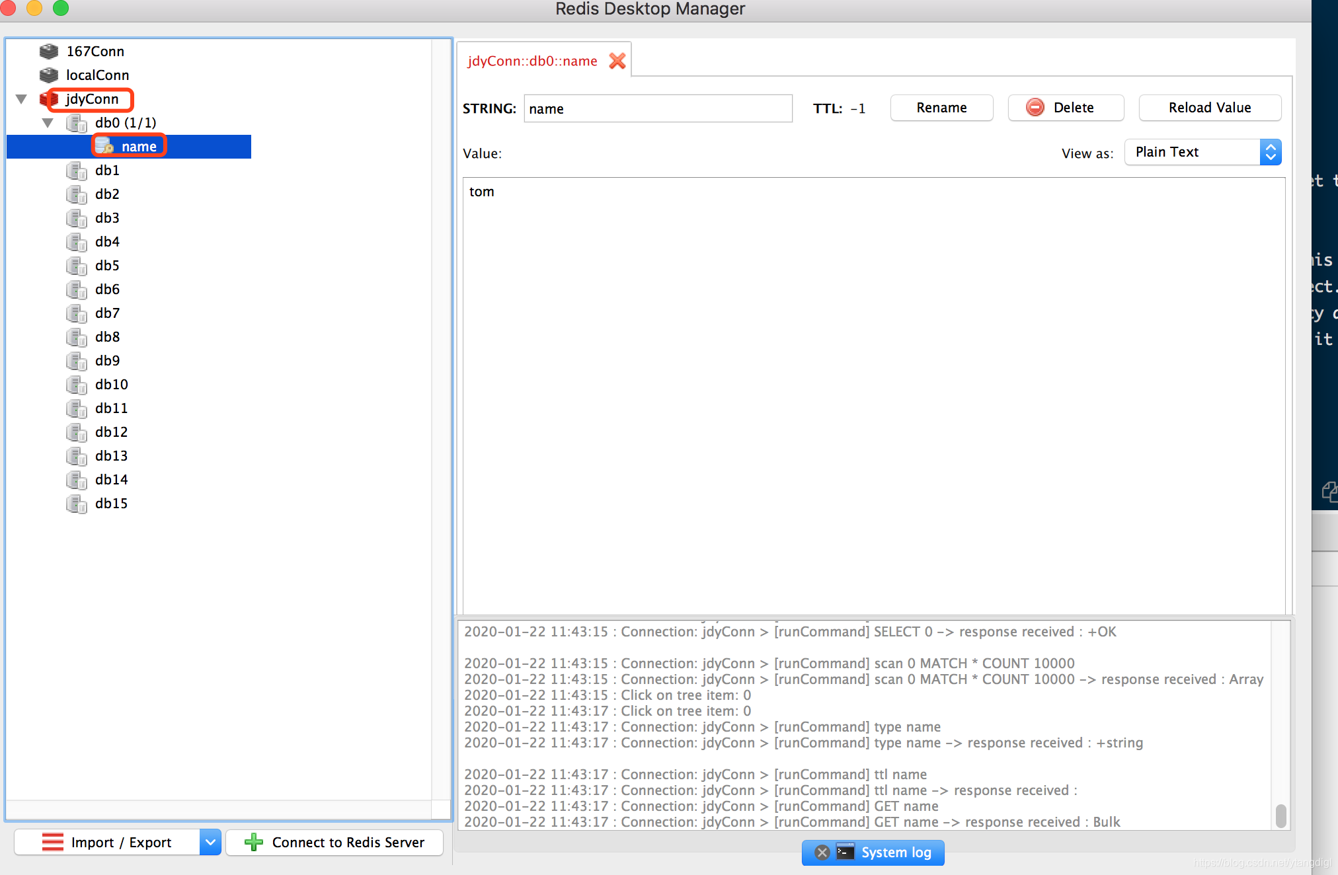Collapse the jdyConn connection tree

[x=21, y=99]
